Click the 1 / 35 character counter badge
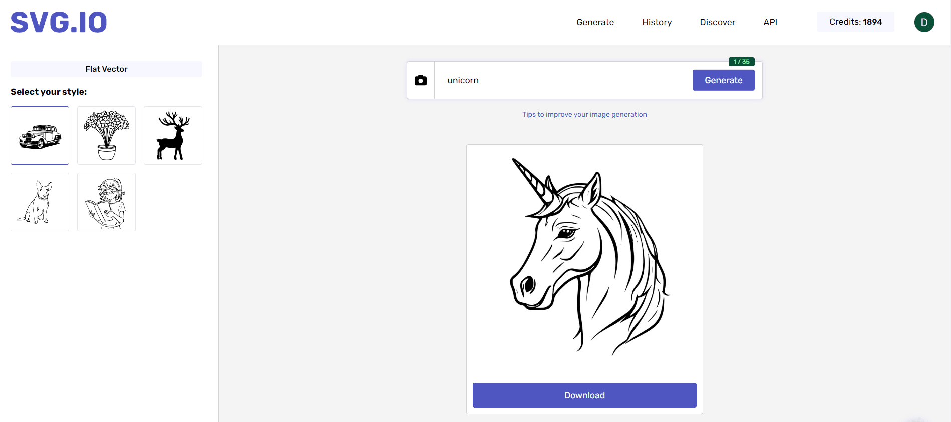The width and height of the screenshot is (951, 422). (x=741, y=62)
